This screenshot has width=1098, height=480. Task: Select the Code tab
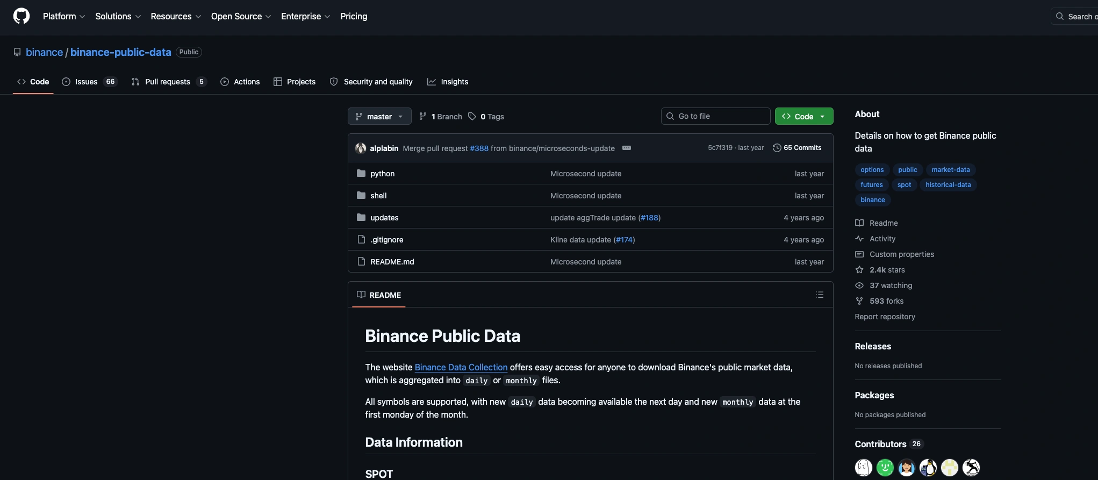pyautogui.click(x=33, y=82)
